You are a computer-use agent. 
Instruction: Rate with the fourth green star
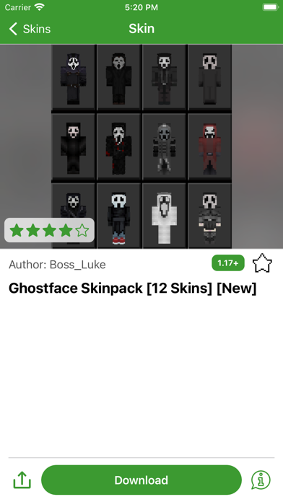pyautogui.click(x=66, y=230)
